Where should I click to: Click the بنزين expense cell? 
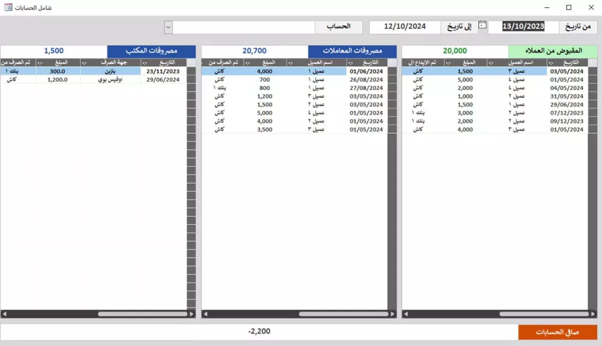click(111, 71)
